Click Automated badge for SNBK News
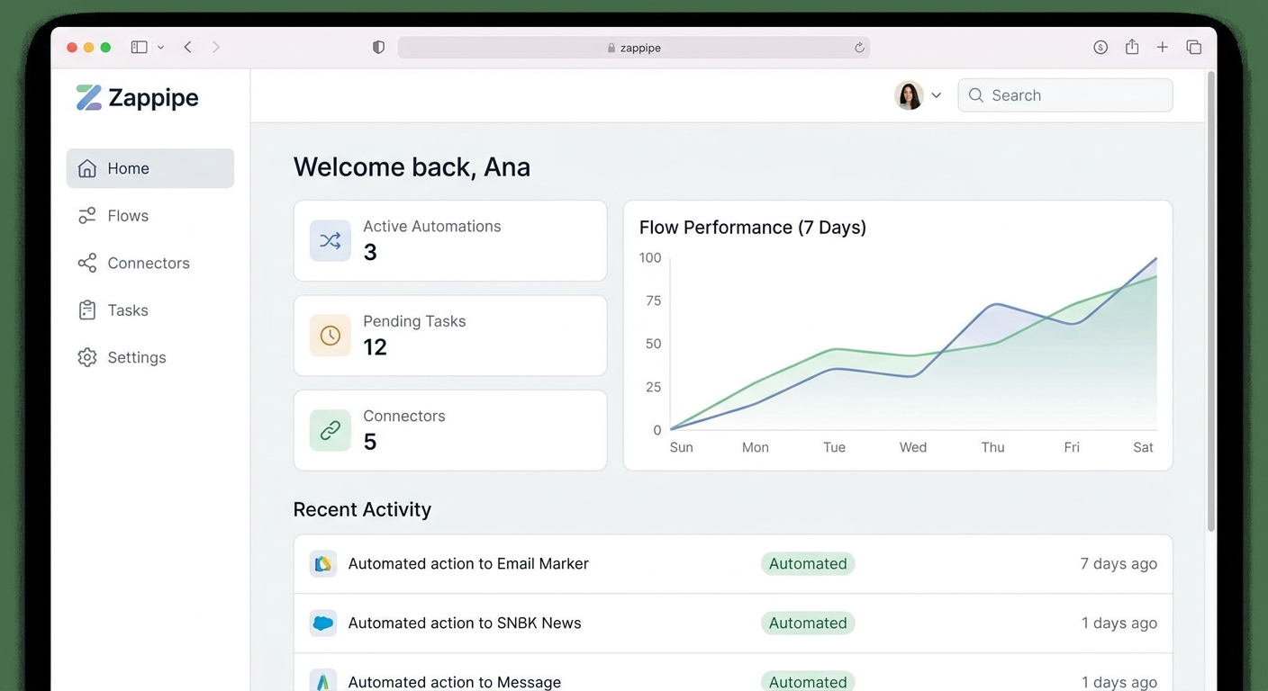 point(808,623)
